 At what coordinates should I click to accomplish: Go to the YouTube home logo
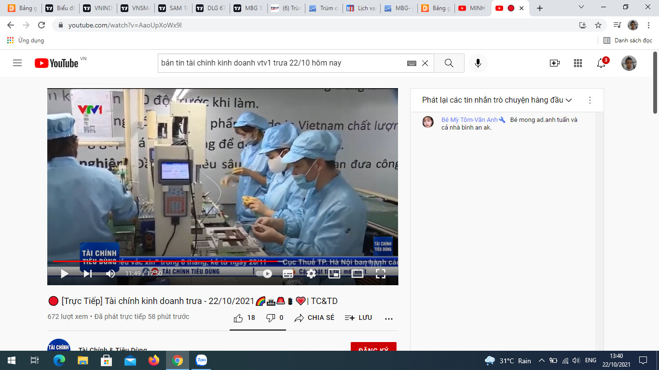(56, 63)
